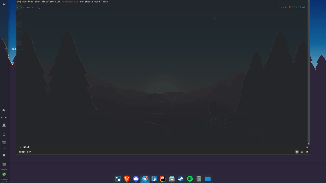Select the Shell tab in the terminal
The height and width of the screenshot is (183, 326).
[x=26, y=147]
